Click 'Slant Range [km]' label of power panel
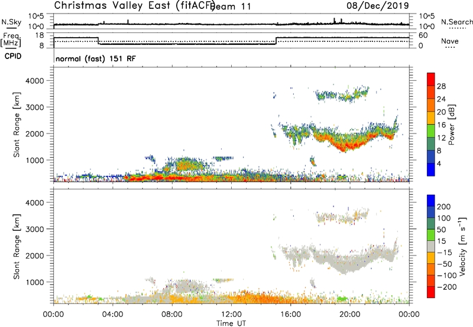The height and width of the screenshot is (327, 473). pyautogui.click(x=17, y=125)
